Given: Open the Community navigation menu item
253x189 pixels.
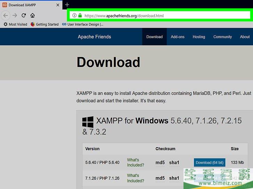Looking at the screenshot, I should (222, 37).
